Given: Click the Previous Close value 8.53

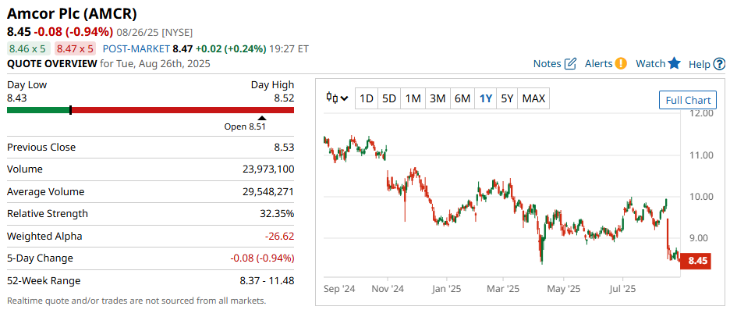Looking at the screenshot, I should [284, 148].
